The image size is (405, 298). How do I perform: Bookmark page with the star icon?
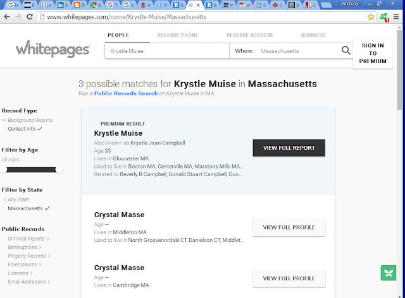click(x=371, y=17)
